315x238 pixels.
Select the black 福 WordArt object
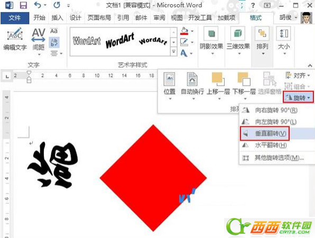pos(53,165)
